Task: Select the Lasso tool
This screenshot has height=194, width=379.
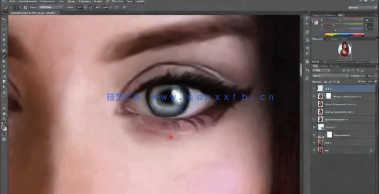Action: pos(4,29)
